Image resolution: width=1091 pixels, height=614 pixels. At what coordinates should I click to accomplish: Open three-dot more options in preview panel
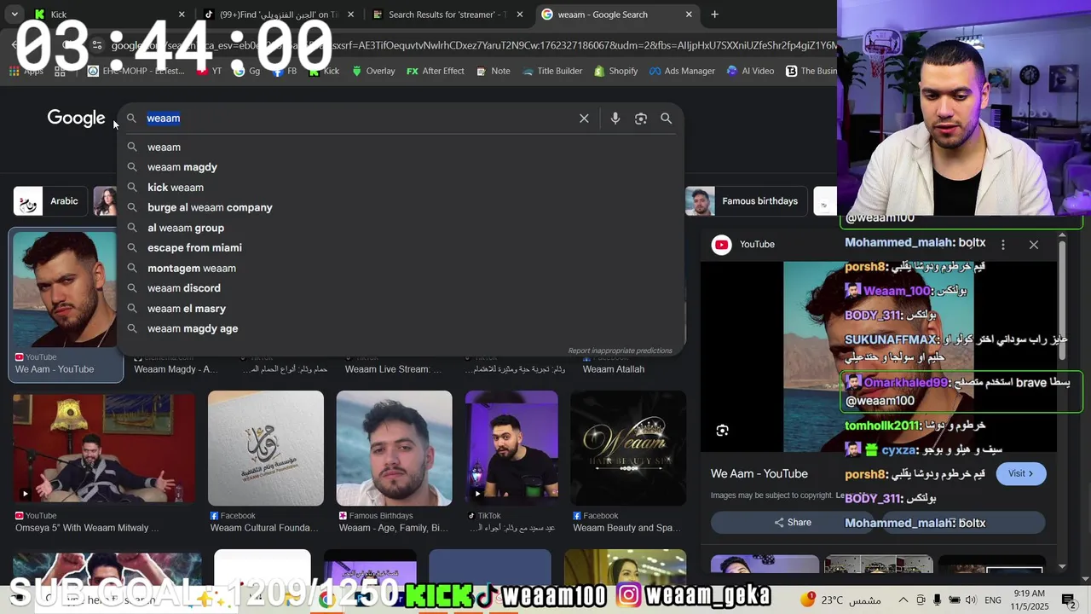point(1002,245)
